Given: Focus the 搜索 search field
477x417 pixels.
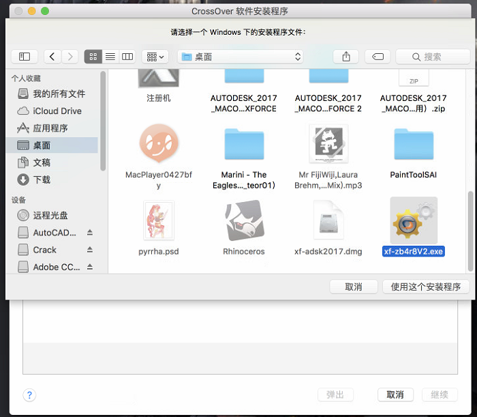Looking at the screenshot, I should point(433,57).
